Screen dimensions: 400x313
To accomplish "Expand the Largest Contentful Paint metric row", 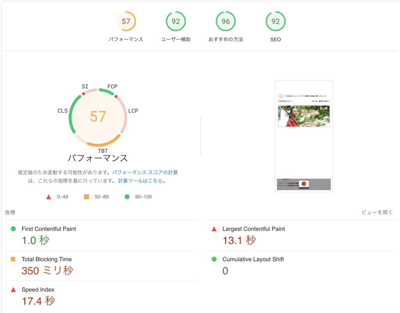I will pyautogui.click(x=301, y=236).
